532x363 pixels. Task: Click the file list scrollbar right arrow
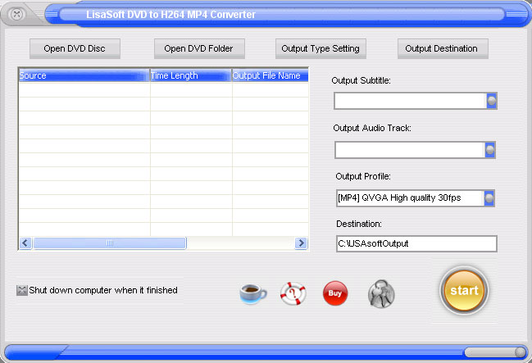[x=301, y=243]
